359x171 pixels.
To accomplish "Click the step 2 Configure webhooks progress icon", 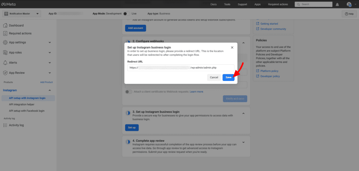I will click(128, 43).
